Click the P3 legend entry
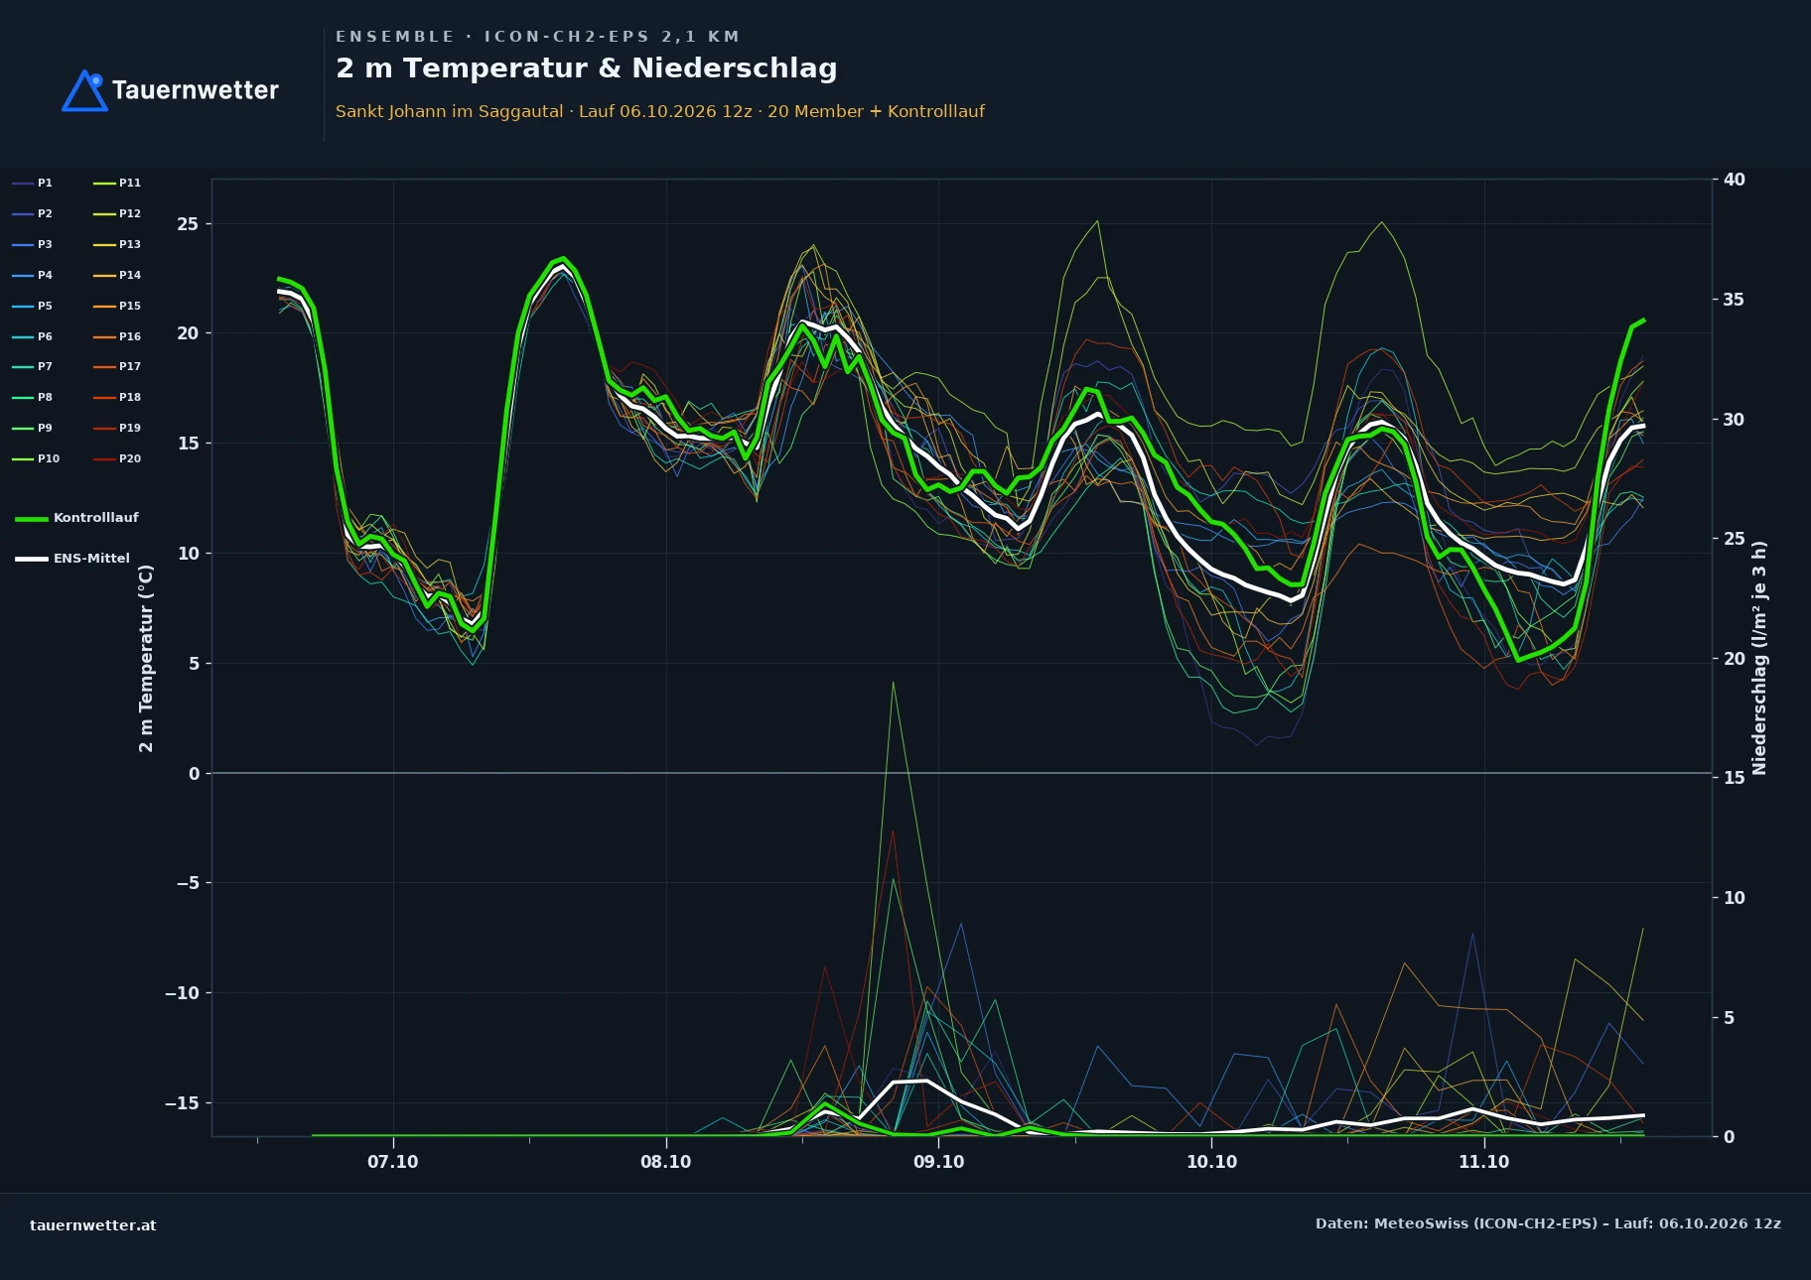The image size is (1811, 1280). tap(33, 244)
